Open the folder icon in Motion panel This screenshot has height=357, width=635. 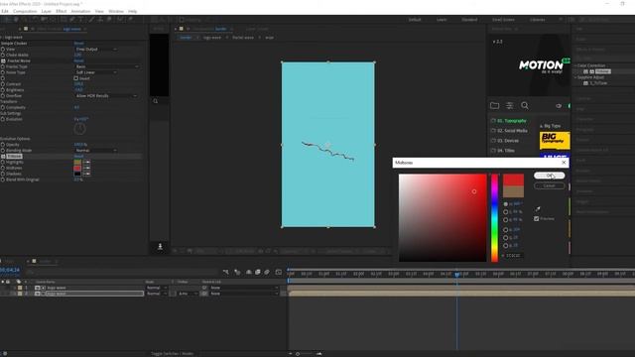(x=494, y=106)
